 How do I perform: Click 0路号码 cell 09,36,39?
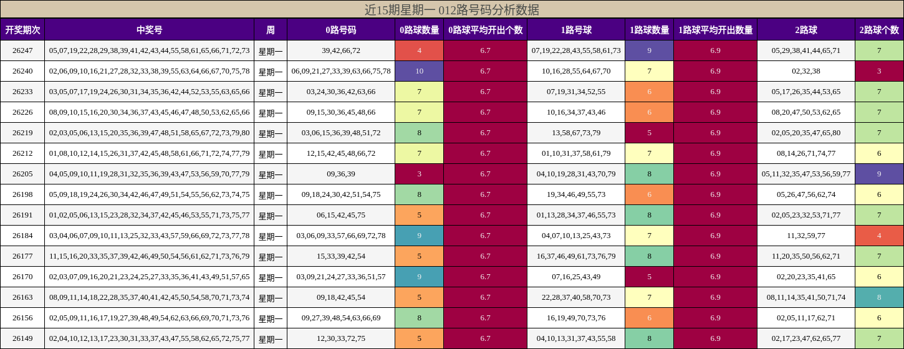pos(341,174)
